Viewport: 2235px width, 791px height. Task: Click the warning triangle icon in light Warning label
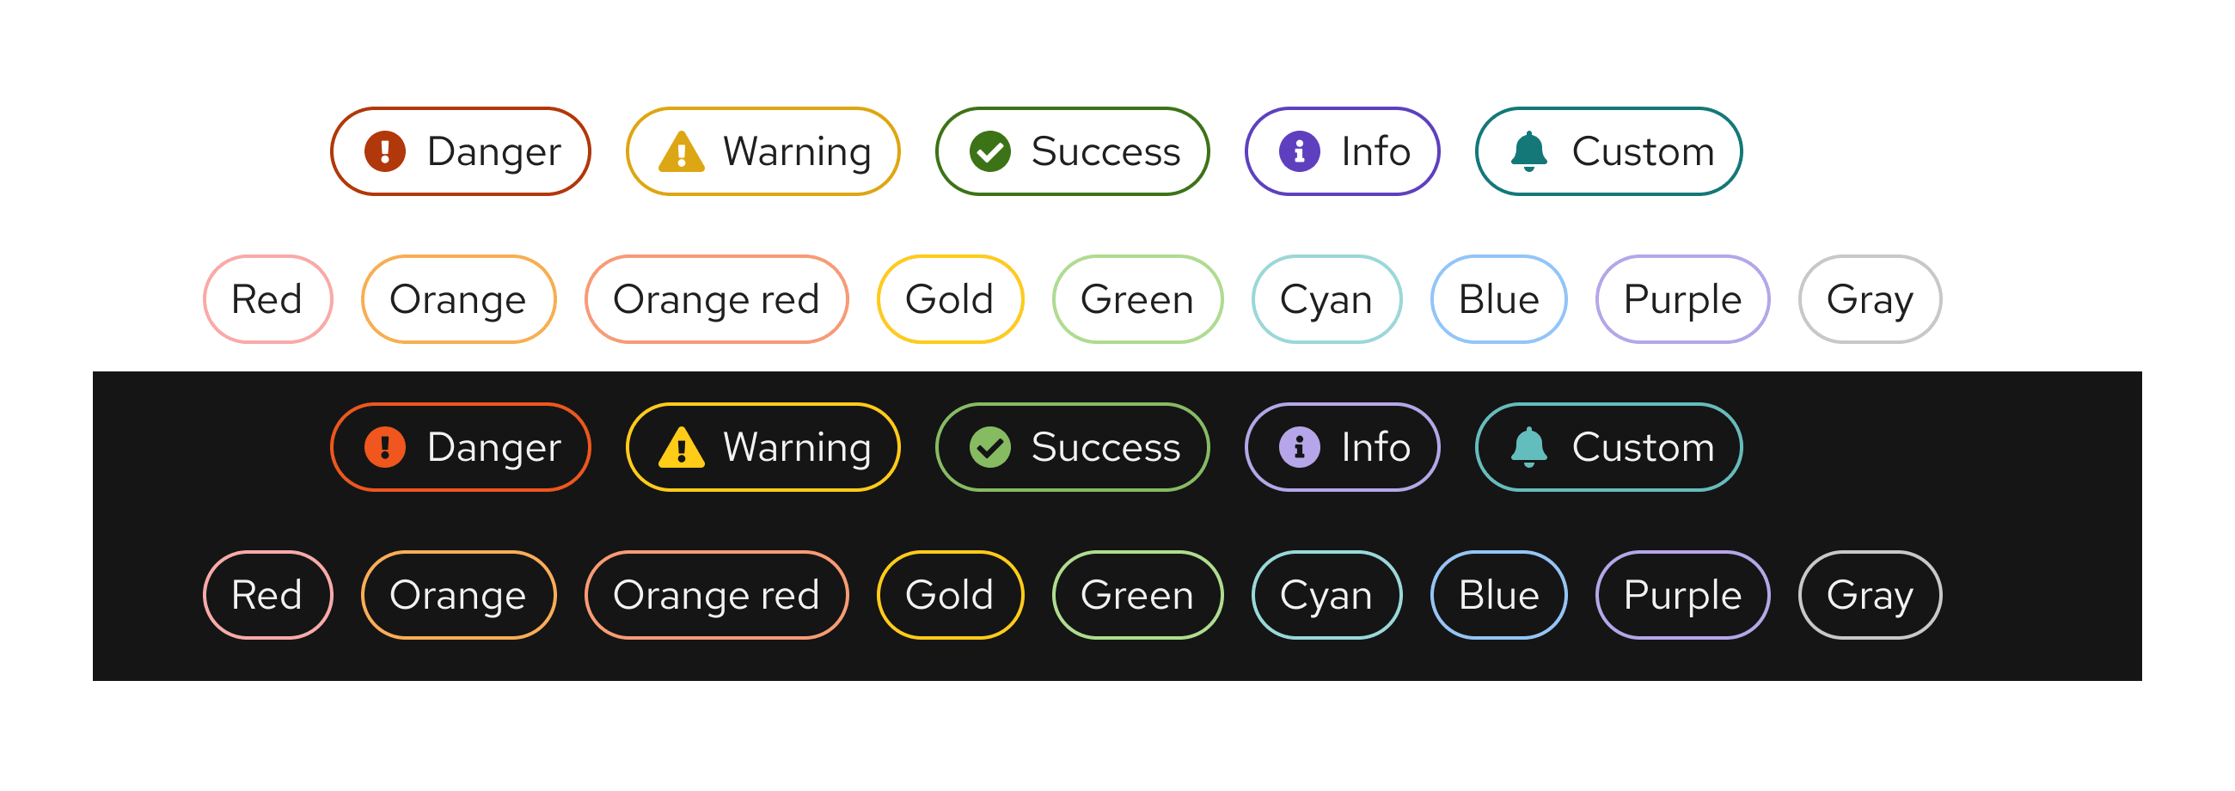681,153
